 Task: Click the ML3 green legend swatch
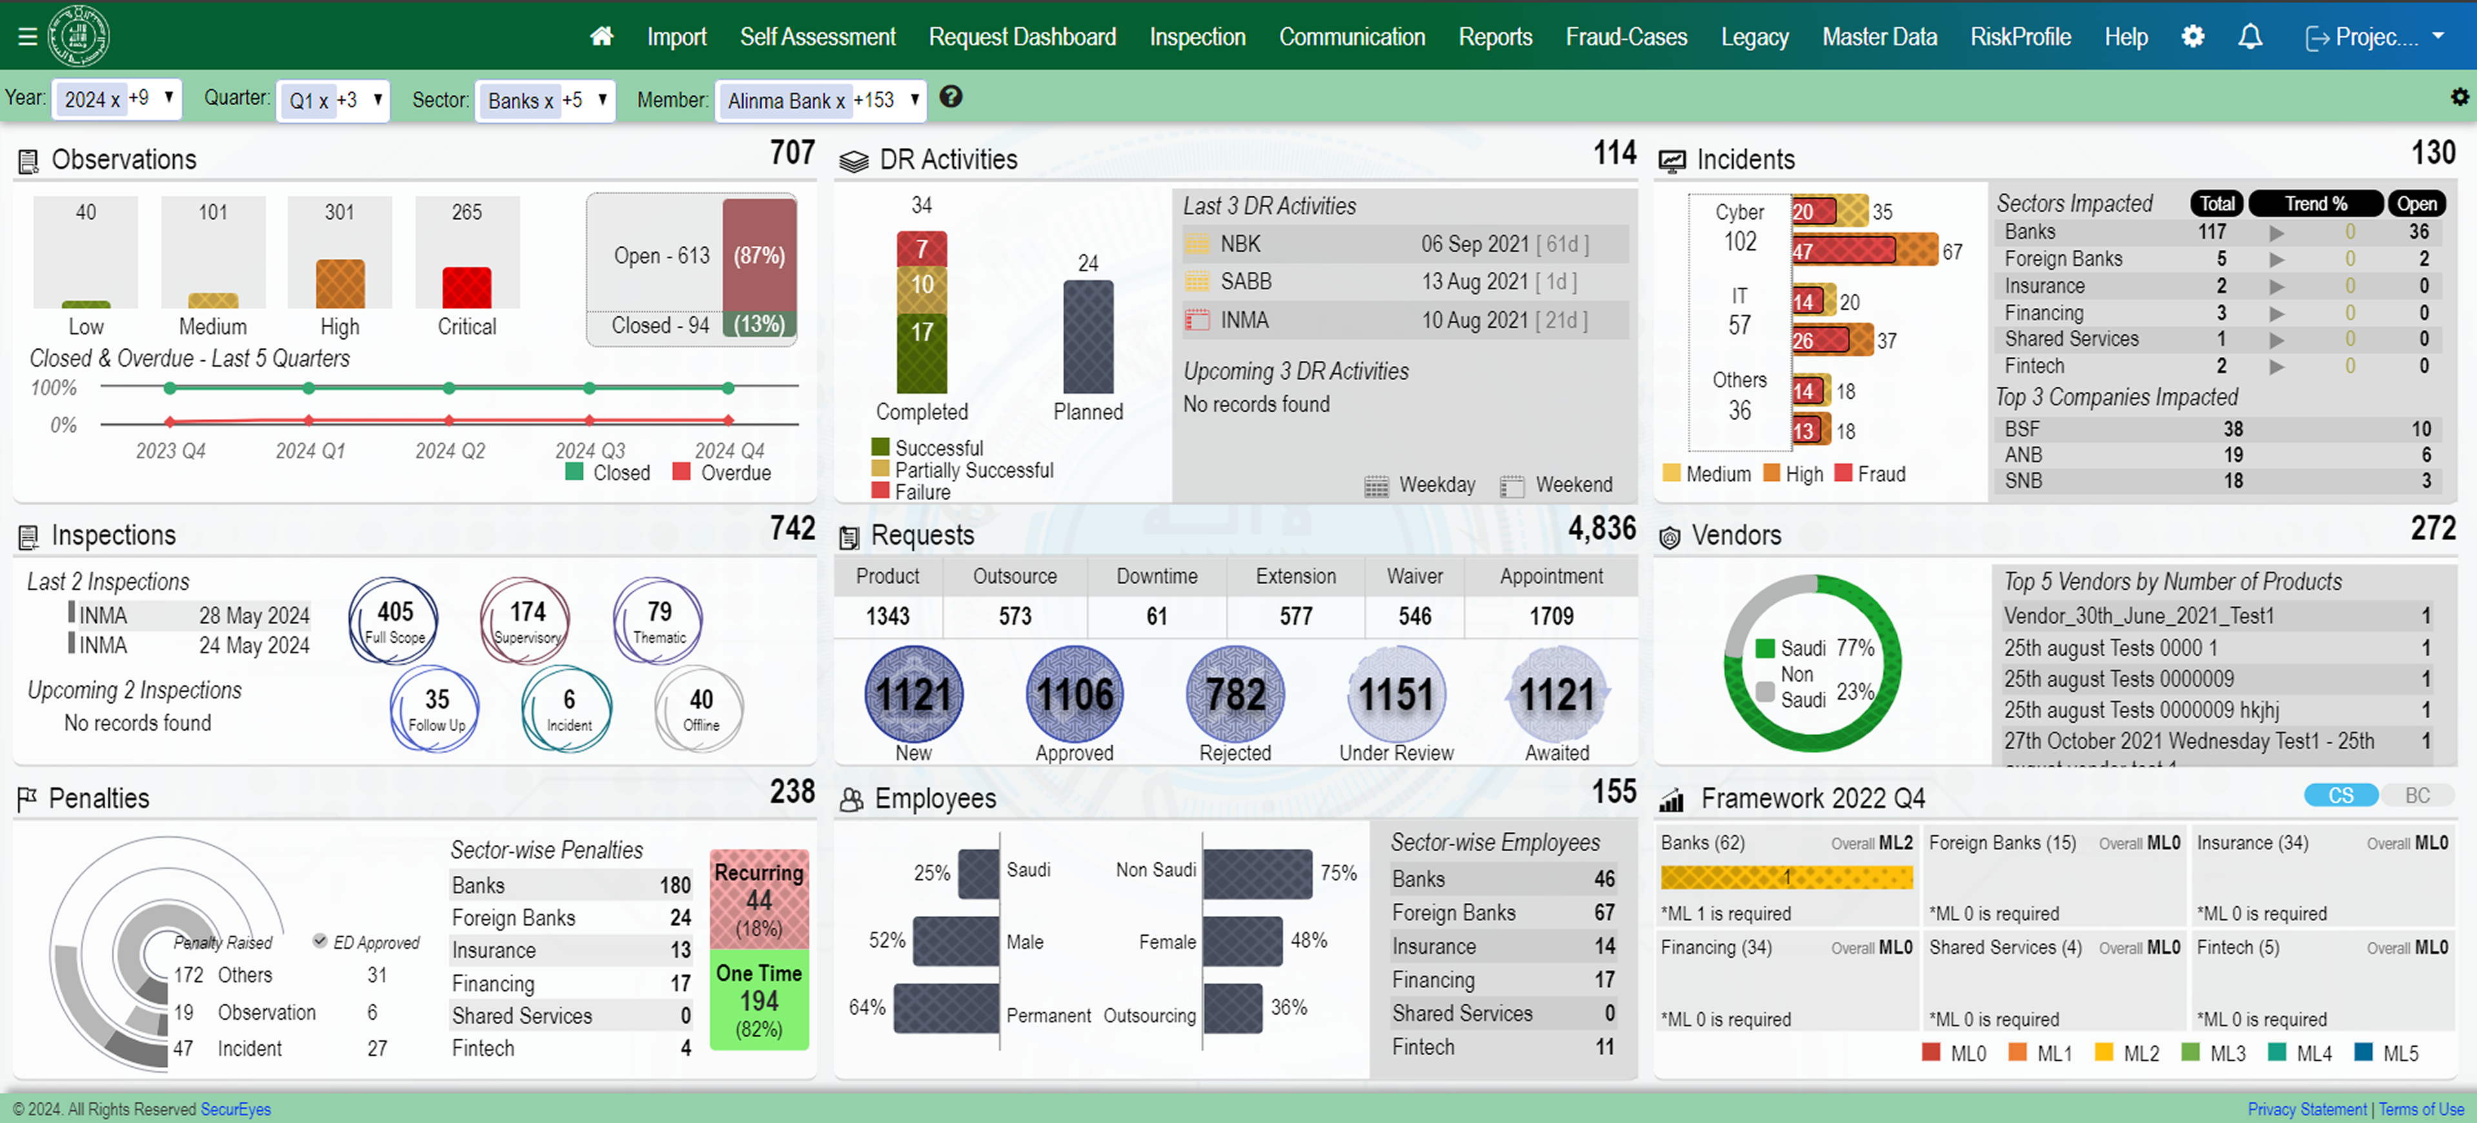(x=2190, y=1053)
